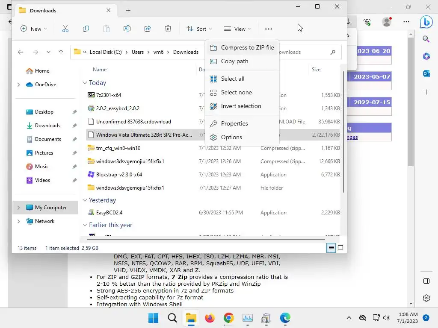
Task: Click the Cut scissors icon in toolbar
Action: [x=65, y=29]
